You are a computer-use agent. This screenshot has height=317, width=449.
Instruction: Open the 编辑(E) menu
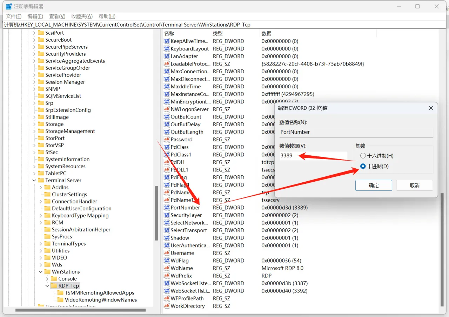point(35,16)
